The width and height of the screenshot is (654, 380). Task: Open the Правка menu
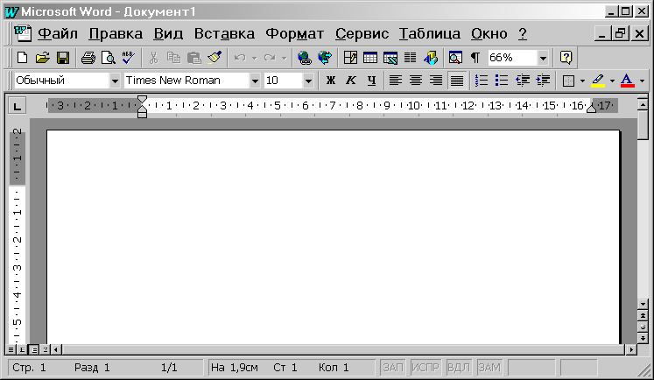[x=116, y=34]
